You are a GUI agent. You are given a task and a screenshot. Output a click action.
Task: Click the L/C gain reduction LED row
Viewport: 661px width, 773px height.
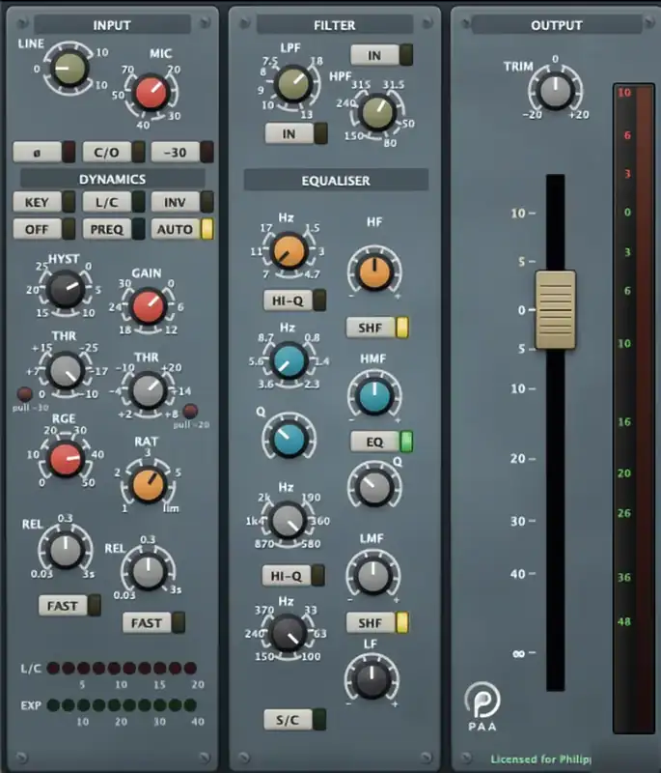pyautogui.click(x=122, y=668)
